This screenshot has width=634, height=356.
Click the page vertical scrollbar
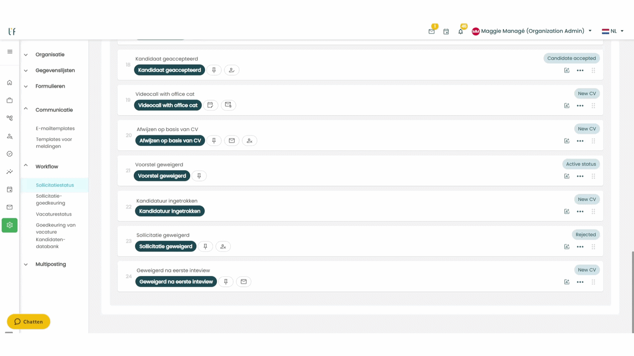click(632, 292)
